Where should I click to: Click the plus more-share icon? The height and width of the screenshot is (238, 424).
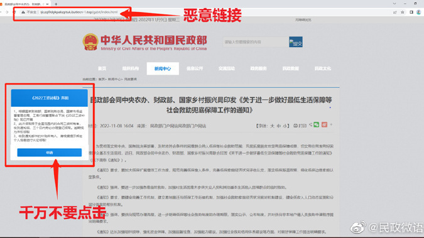(x=331, y=125)
